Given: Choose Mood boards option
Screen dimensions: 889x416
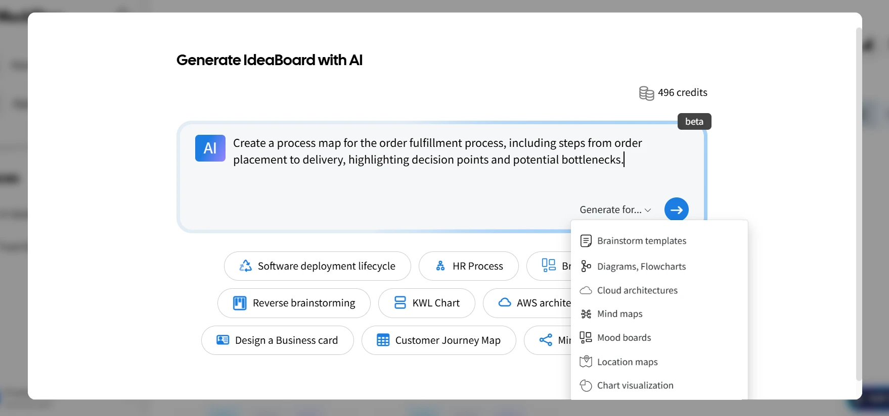Looking at the screenshot, I should (x=624, y=338).
